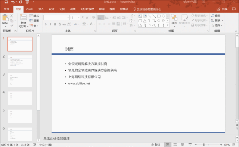The height and width of the screenshot is (147, 239).
Task: Toggle Bold formatting
Action: click(x=46, y=24)
